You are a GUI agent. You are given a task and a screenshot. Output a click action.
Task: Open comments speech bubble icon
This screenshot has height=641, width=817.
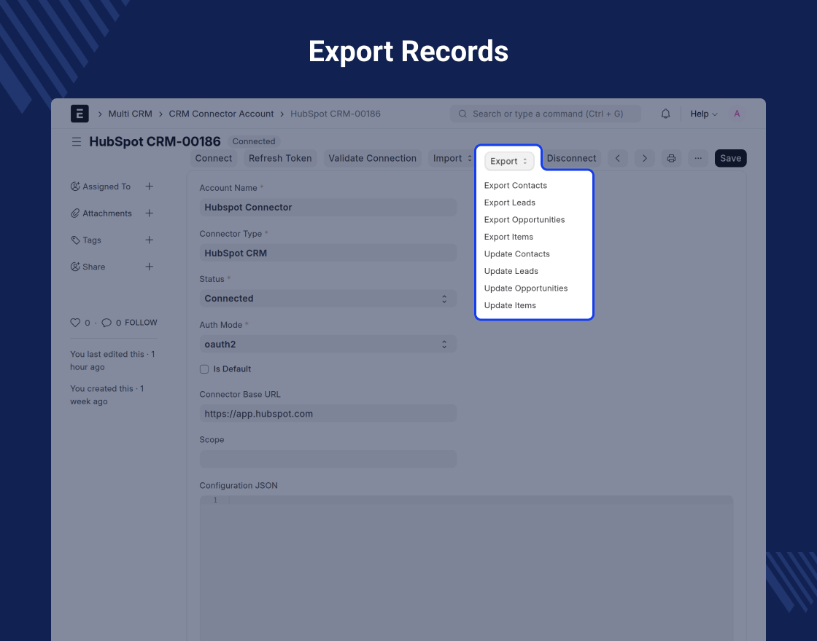tap(107, 323)
